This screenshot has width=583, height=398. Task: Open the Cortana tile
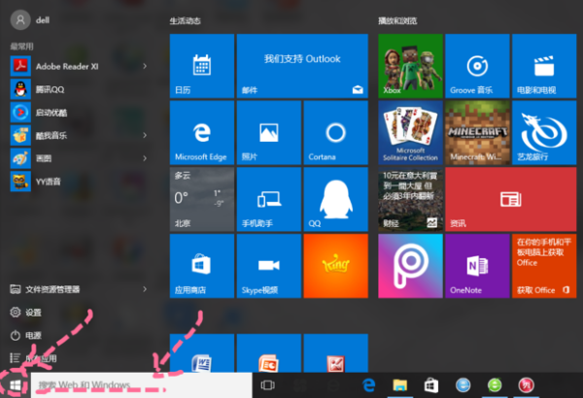coord(336,133)
